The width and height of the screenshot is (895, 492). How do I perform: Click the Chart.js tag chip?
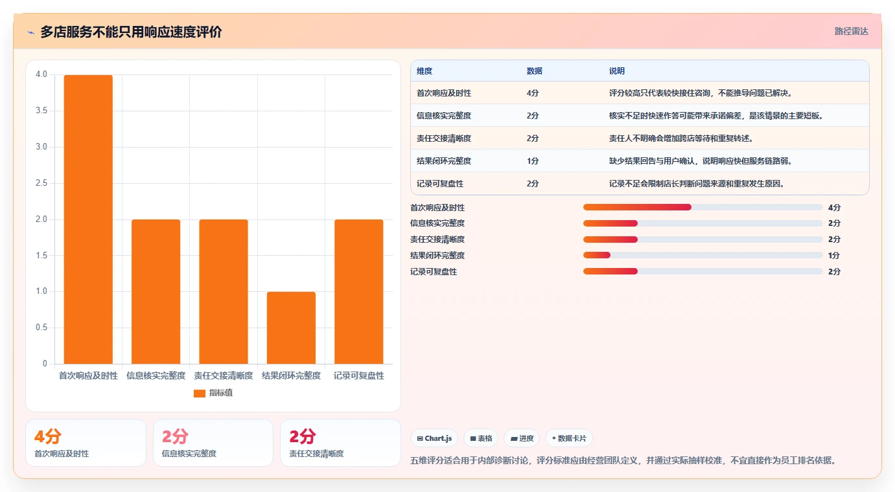434,438
